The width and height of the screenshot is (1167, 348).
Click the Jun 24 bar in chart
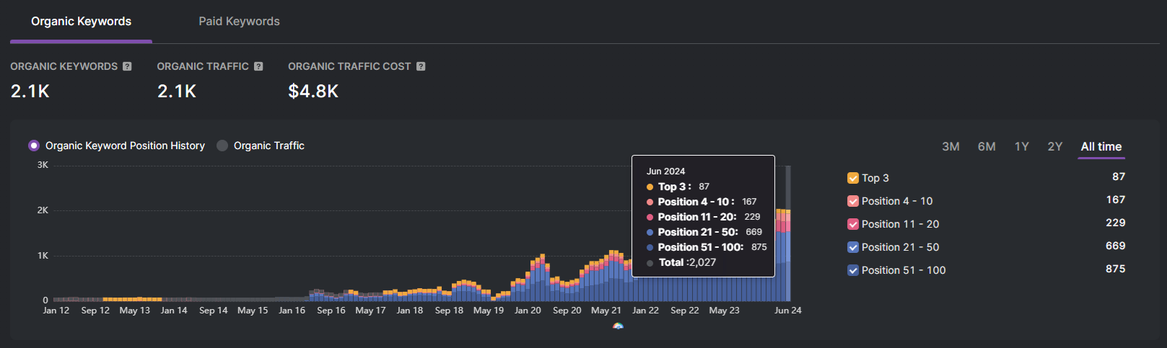788,255
